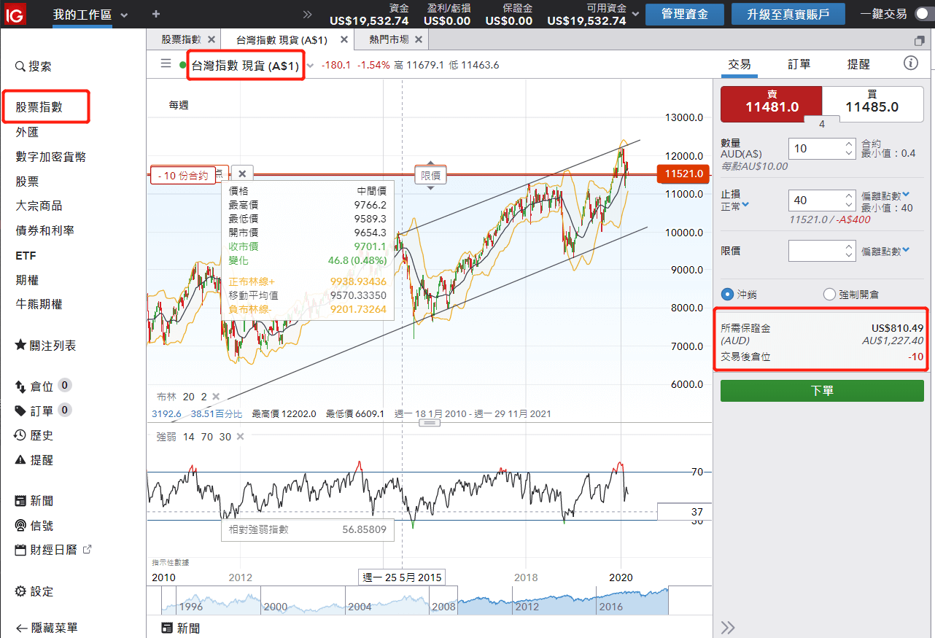Select the 強制開倉 radio option
This screenshot has width=935, height=638.
pyautogui.click(x=829, y=295)
